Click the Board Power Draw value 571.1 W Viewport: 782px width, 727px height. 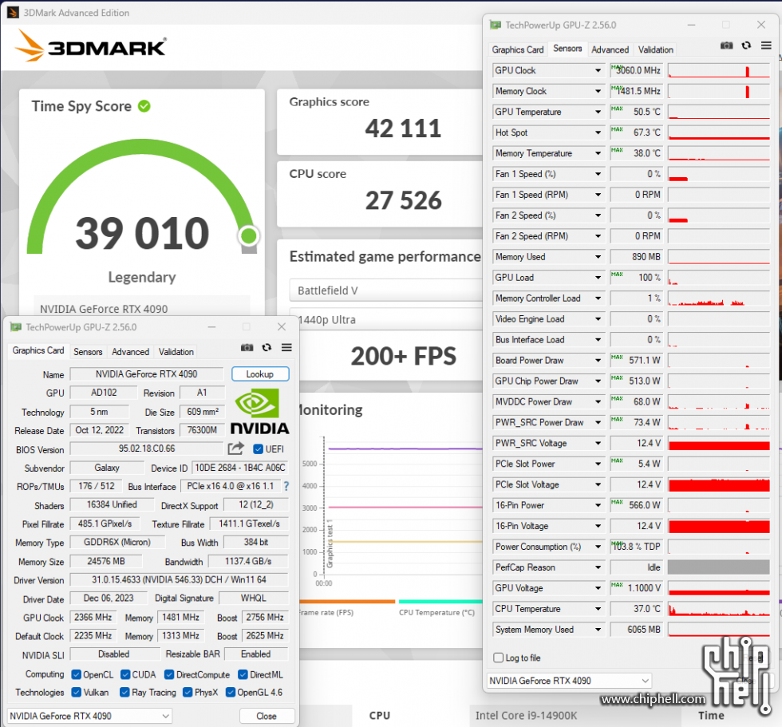point(636,360)
